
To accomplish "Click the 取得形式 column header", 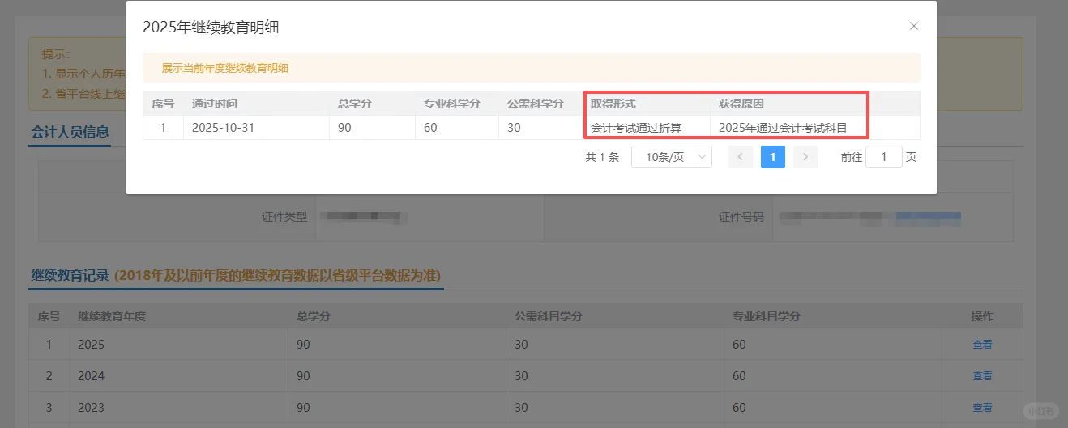I will [x=613, y=104].
